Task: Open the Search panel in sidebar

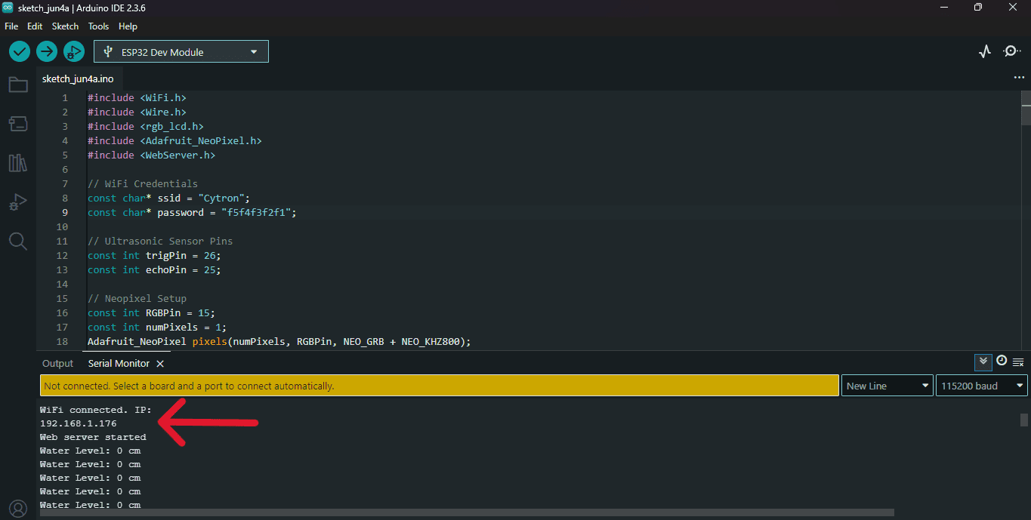Action: tap(18, 242)
